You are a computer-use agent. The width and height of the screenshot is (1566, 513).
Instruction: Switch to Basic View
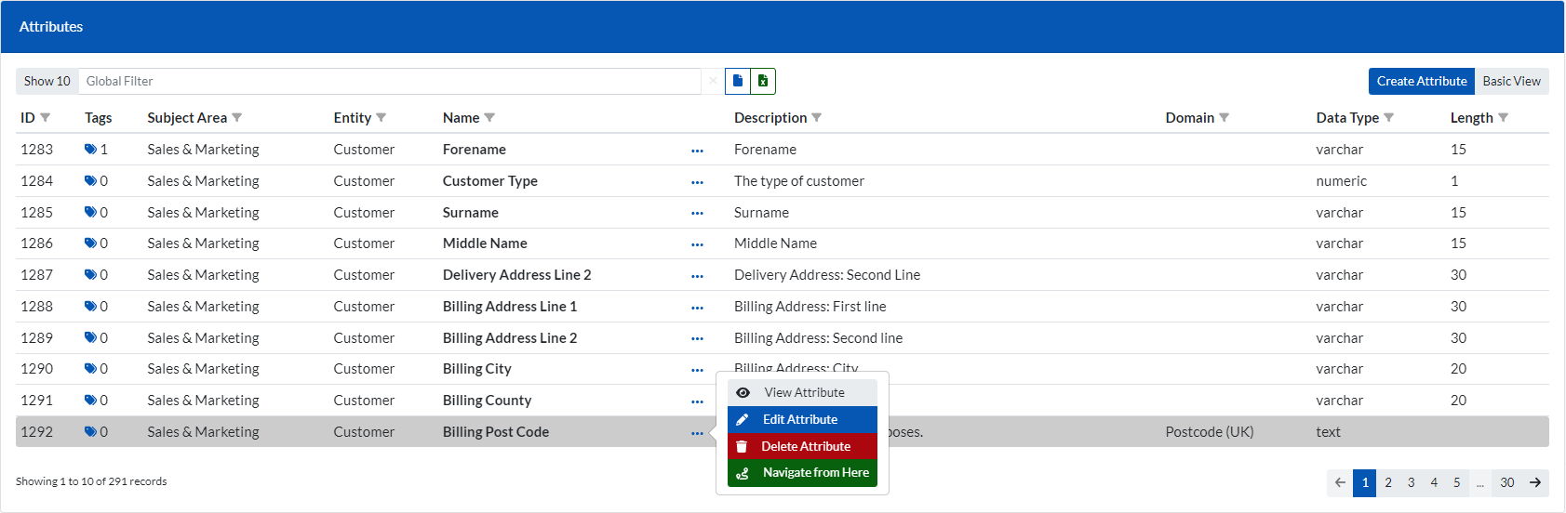point(1511,81)
